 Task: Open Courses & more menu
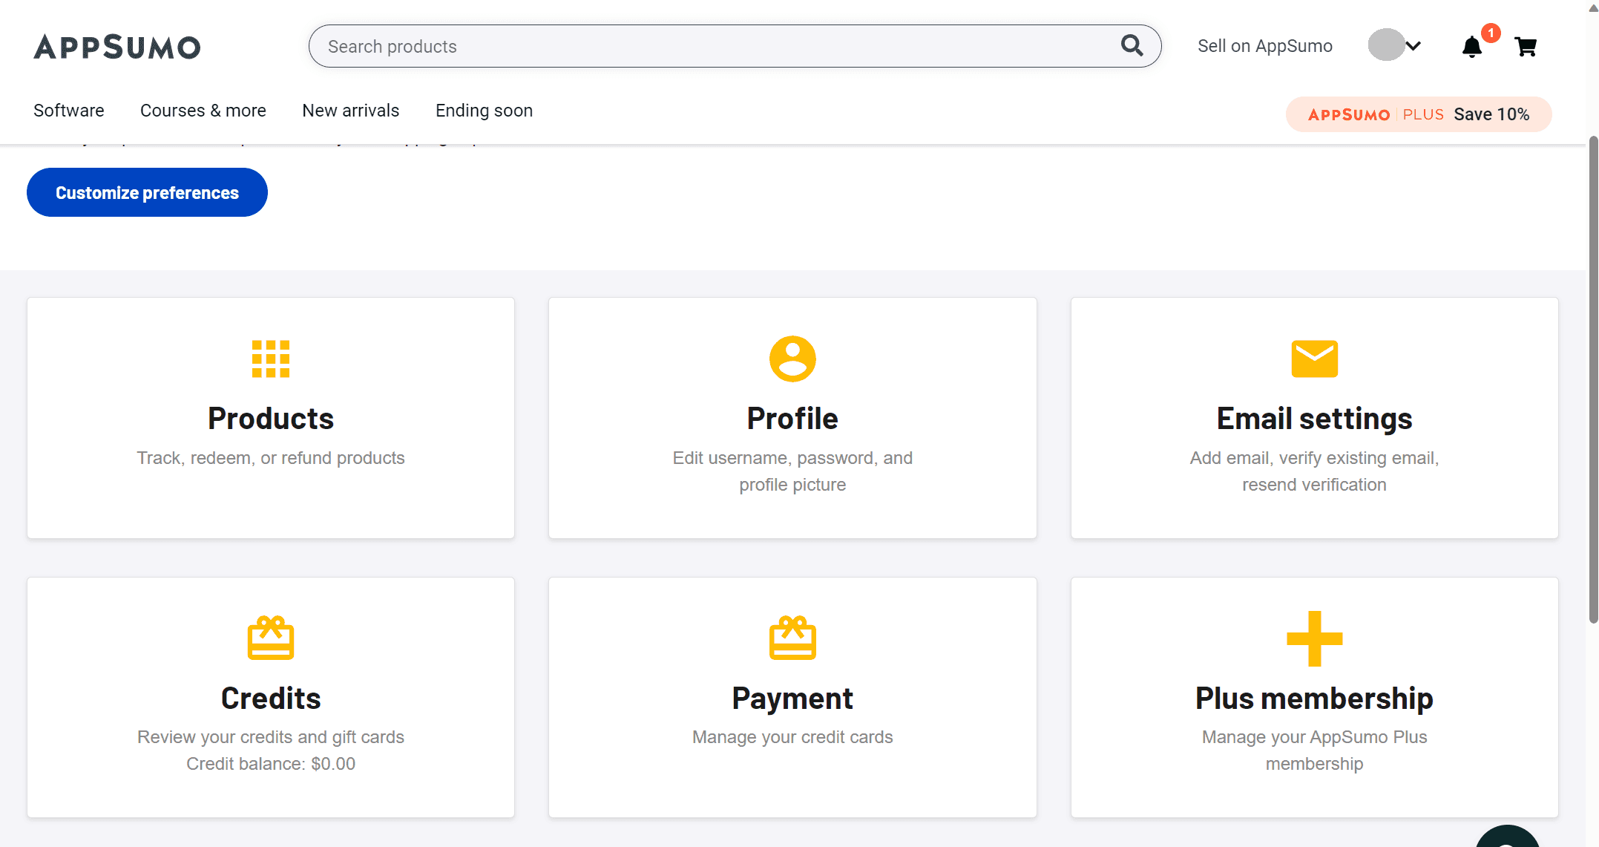(203, 111)
